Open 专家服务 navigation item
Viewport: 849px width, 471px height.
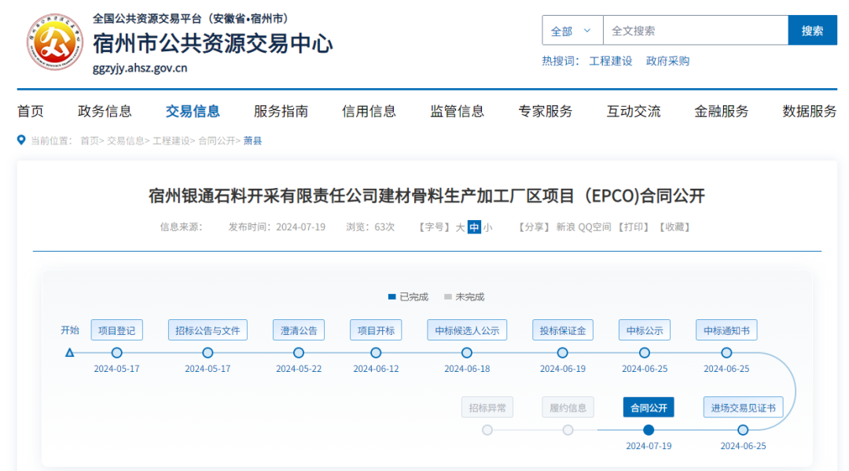[546, 111]
